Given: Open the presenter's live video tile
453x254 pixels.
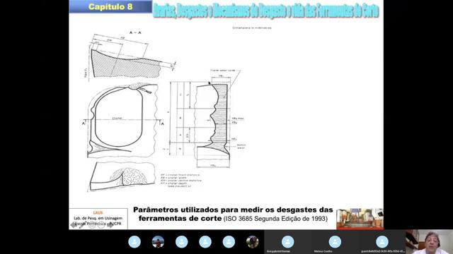Looking at the screenshot, I should click(x=429, y=242).
